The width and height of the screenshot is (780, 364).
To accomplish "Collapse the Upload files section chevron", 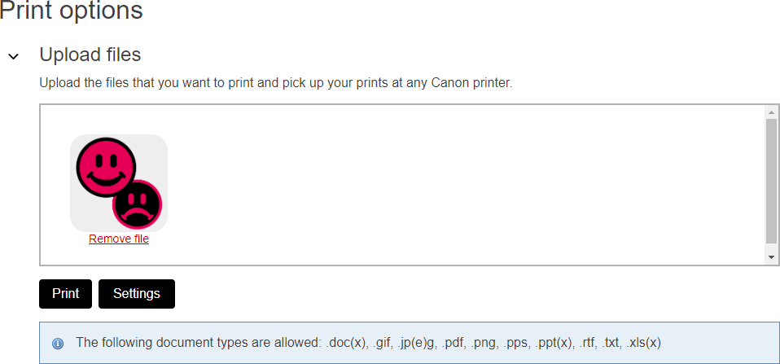I will click(13, 57).
